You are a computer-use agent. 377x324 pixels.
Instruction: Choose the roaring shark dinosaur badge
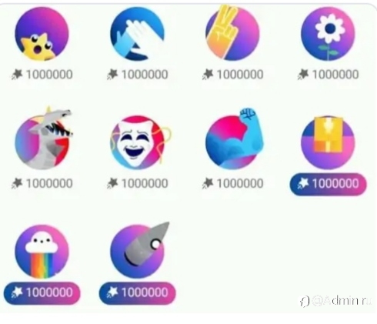43,139
